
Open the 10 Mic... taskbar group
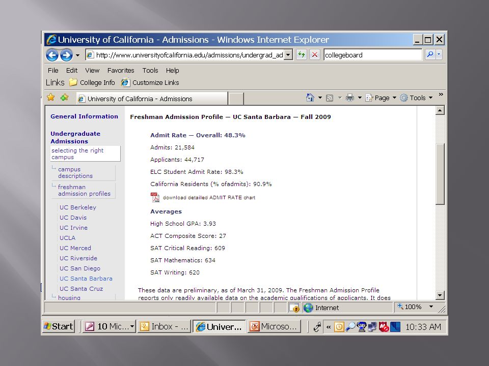(109, 326)
